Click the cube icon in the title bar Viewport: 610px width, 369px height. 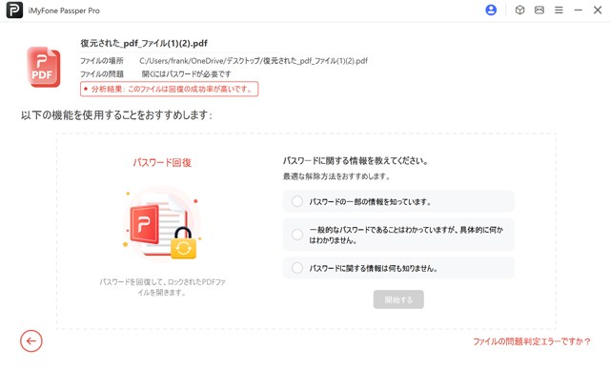519,10
